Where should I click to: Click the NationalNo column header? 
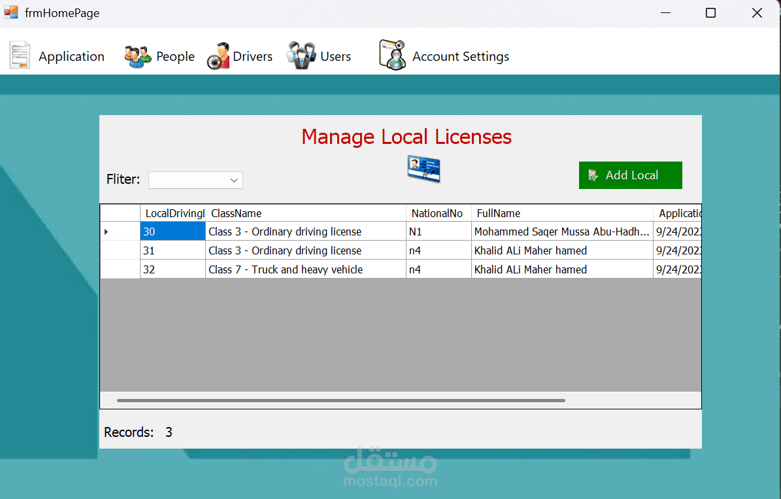pyautogui.click(x=438, y=213)
